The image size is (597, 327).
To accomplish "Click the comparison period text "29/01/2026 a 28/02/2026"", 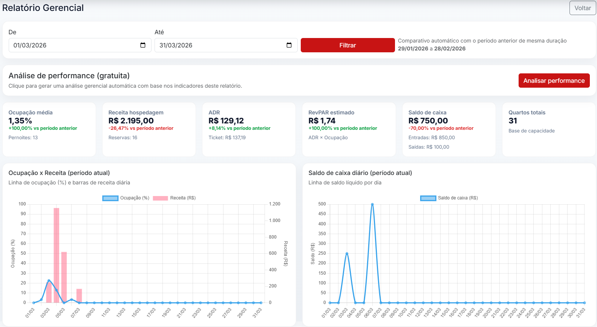I will pyautogui.click(x=432, y=49).
